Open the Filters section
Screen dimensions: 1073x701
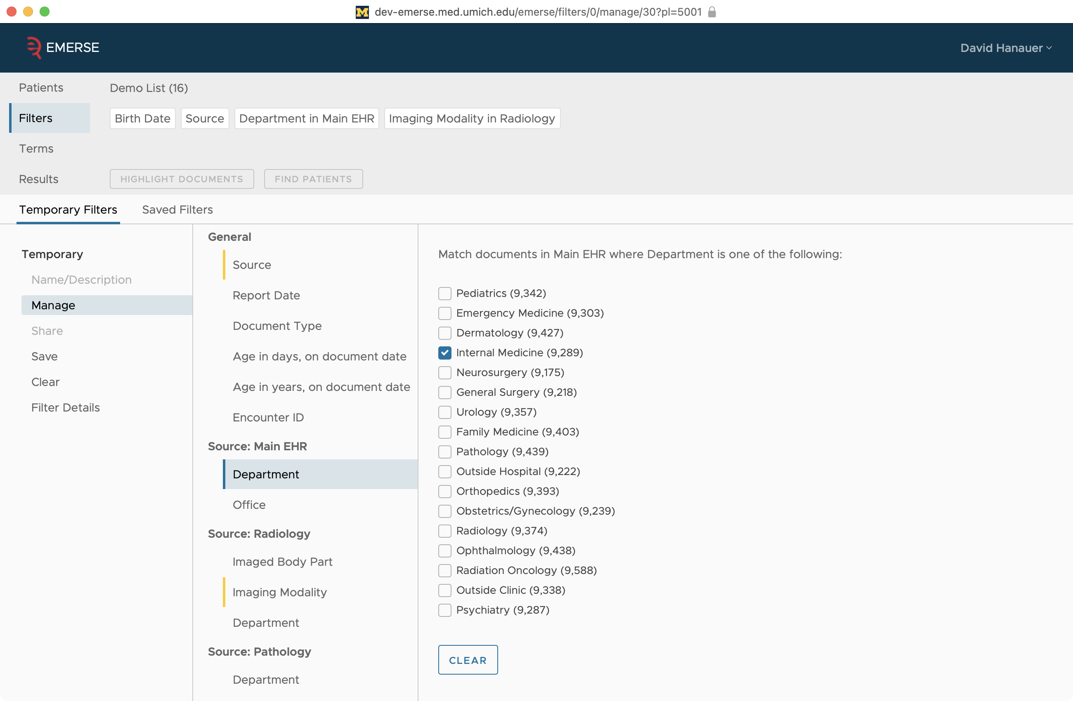point(50,118)
